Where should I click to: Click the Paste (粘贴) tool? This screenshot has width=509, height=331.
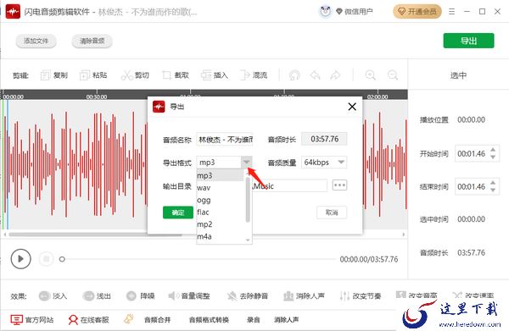93,75
